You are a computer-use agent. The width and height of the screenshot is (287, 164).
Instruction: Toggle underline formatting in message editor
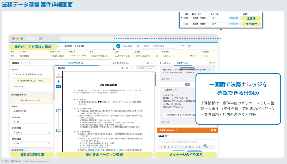(x=176, y=147)
